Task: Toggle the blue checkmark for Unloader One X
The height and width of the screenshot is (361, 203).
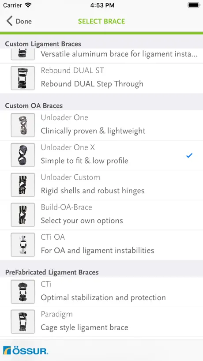Action: (x=189, y=156)
